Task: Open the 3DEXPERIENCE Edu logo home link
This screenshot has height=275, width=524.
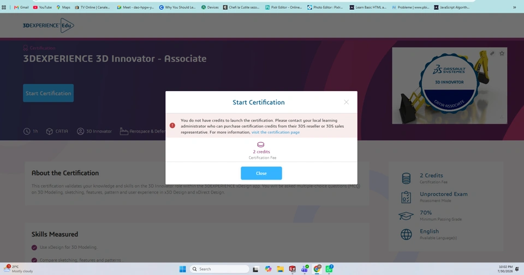Action: [x=49, y=26]
